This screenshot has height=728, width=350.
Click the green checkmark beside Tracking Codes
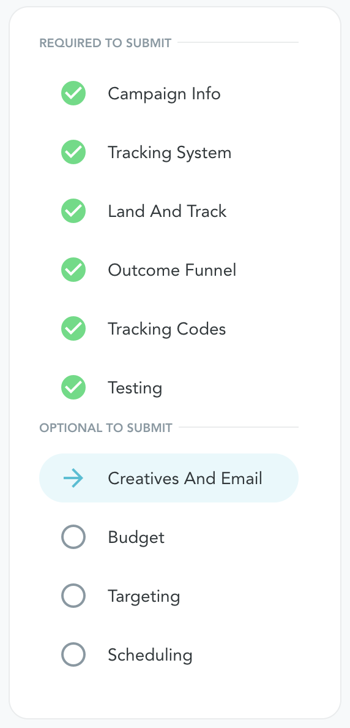point(73,328)
